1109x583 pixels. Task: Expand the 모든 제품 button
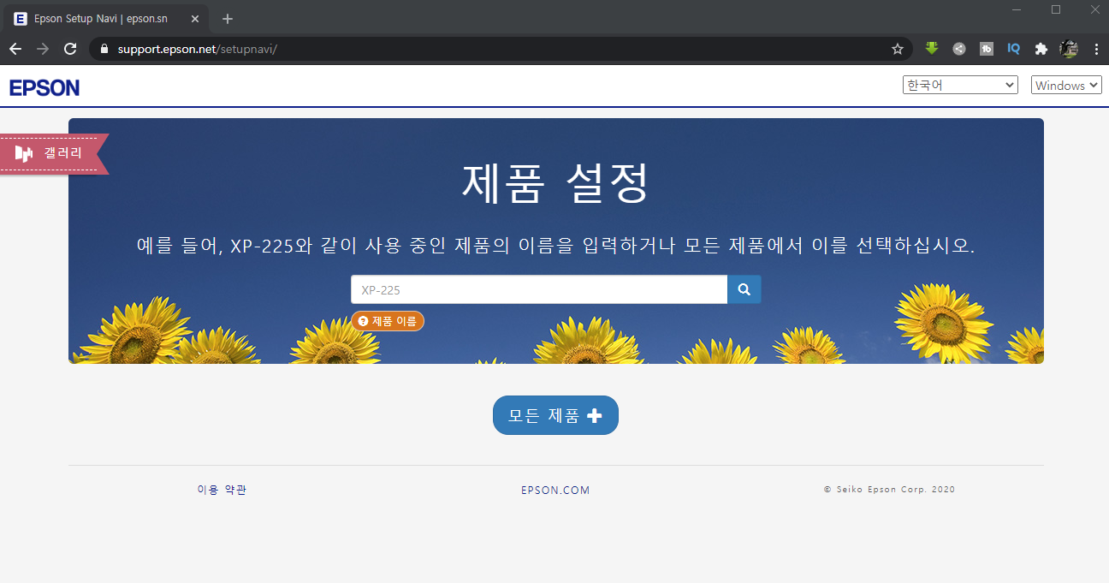pyautogui.click(x=555, y=415)
